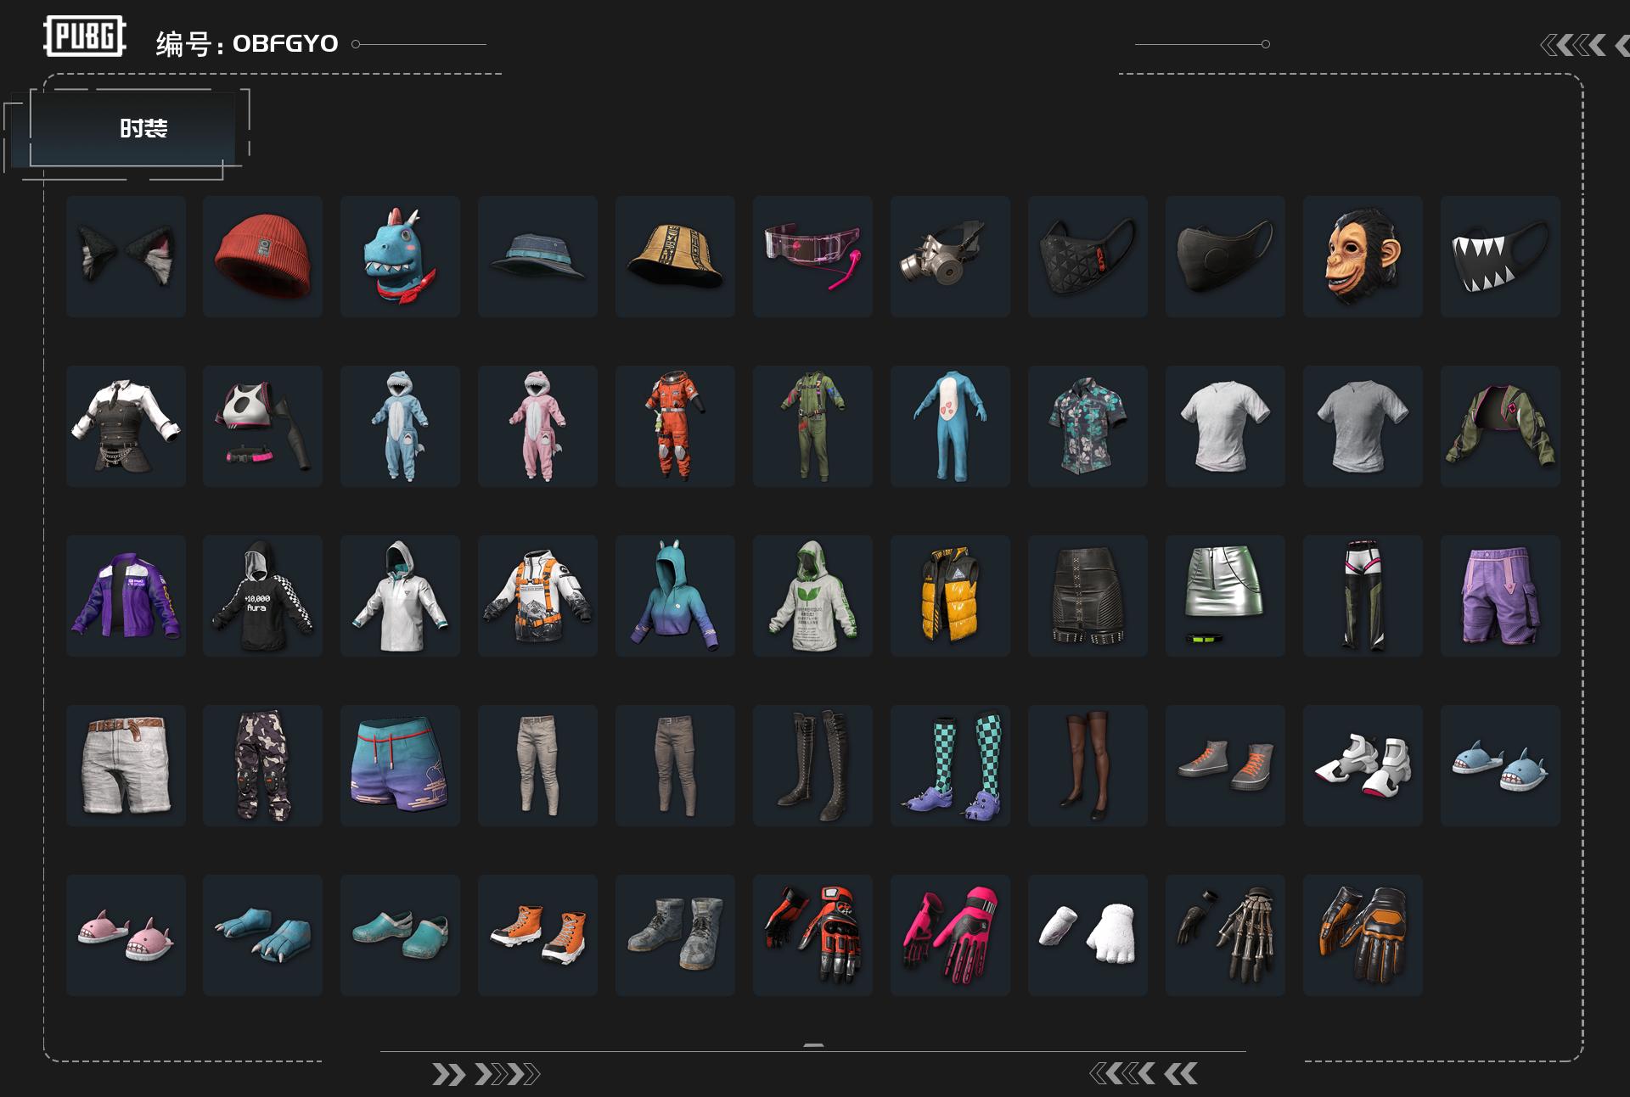The height and width of the screenshot is (1097, 1630).
Task: Click the bottom center scroll handle
Action: [x=813, y=1046]
